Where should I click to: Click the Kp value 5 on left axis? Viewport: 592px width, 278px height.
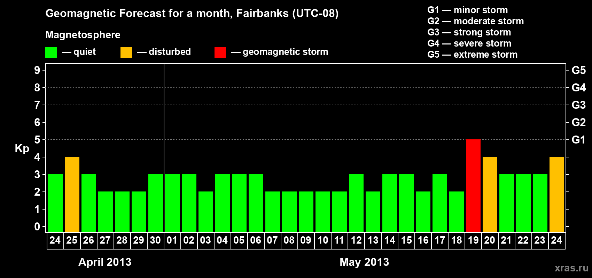[x=37, y=140]
